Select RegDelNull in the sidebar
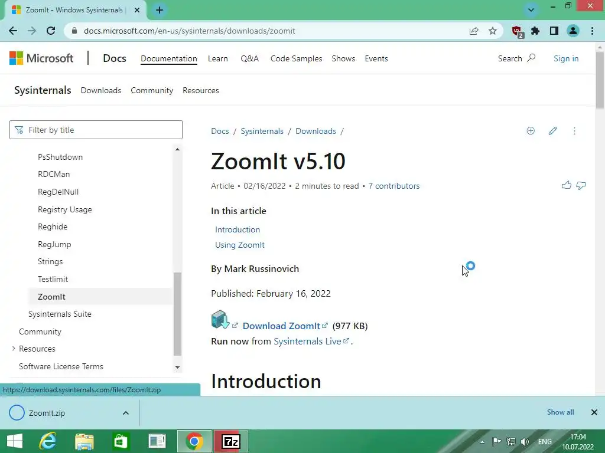The width and height of the screenshot is (605, 453). click(x=58, y=192)
